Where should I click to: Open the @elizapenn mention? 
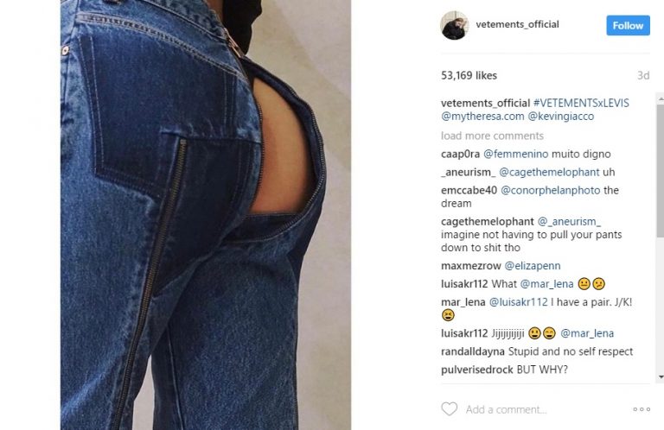[x=533, y=266]
